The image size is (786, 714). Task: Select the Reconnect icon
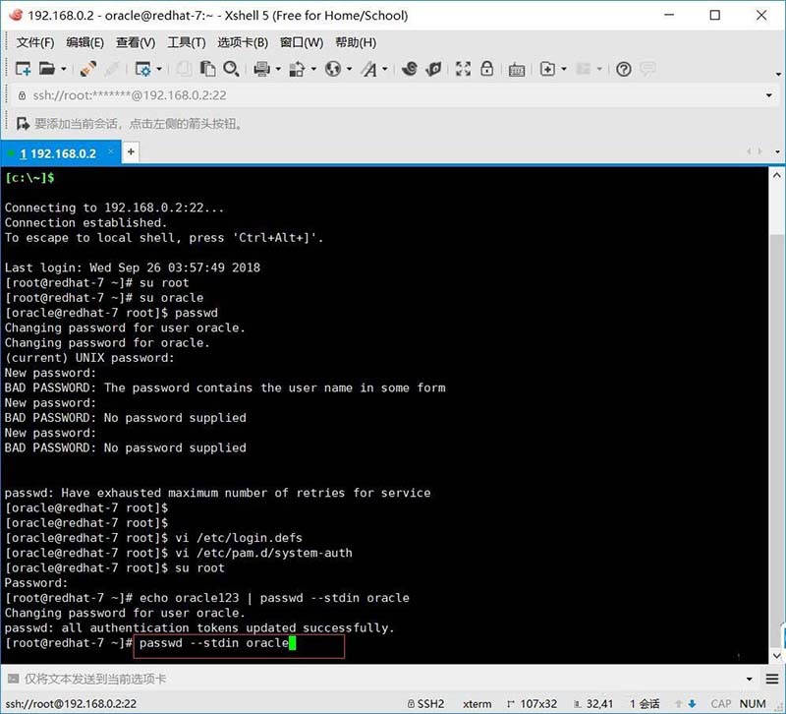point(85,70)
